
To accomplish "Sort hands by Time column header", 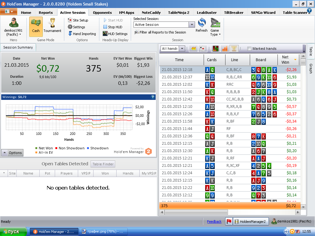I will click(x=182, y=60).
